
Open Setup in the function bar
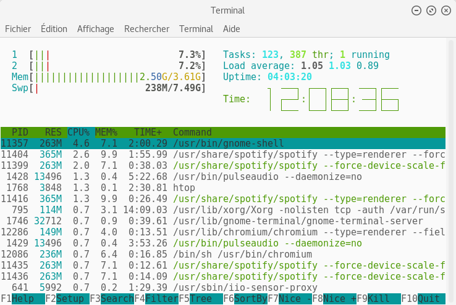[x=70, y=299]
